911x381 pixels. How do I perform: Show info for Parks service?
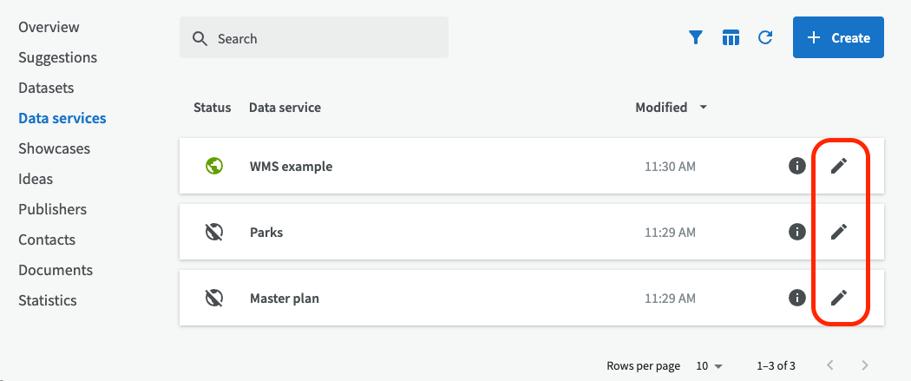pyautogui.click(x=796, y=232)
